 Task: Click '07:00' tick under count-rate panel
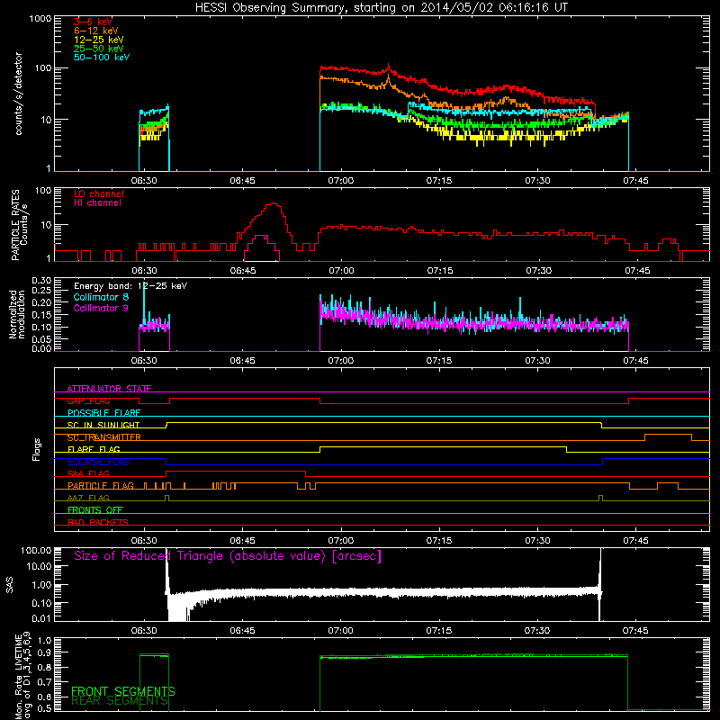click(x=341, y=181)
